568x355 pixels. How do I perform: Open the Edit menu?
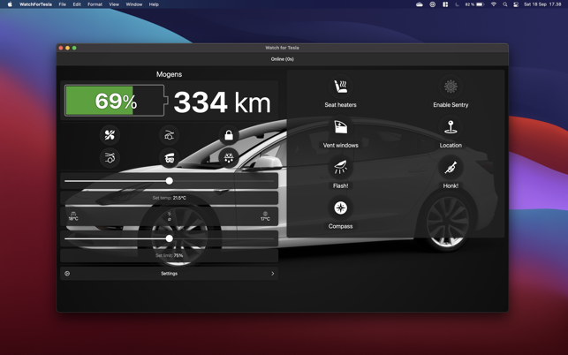[77, 4]
